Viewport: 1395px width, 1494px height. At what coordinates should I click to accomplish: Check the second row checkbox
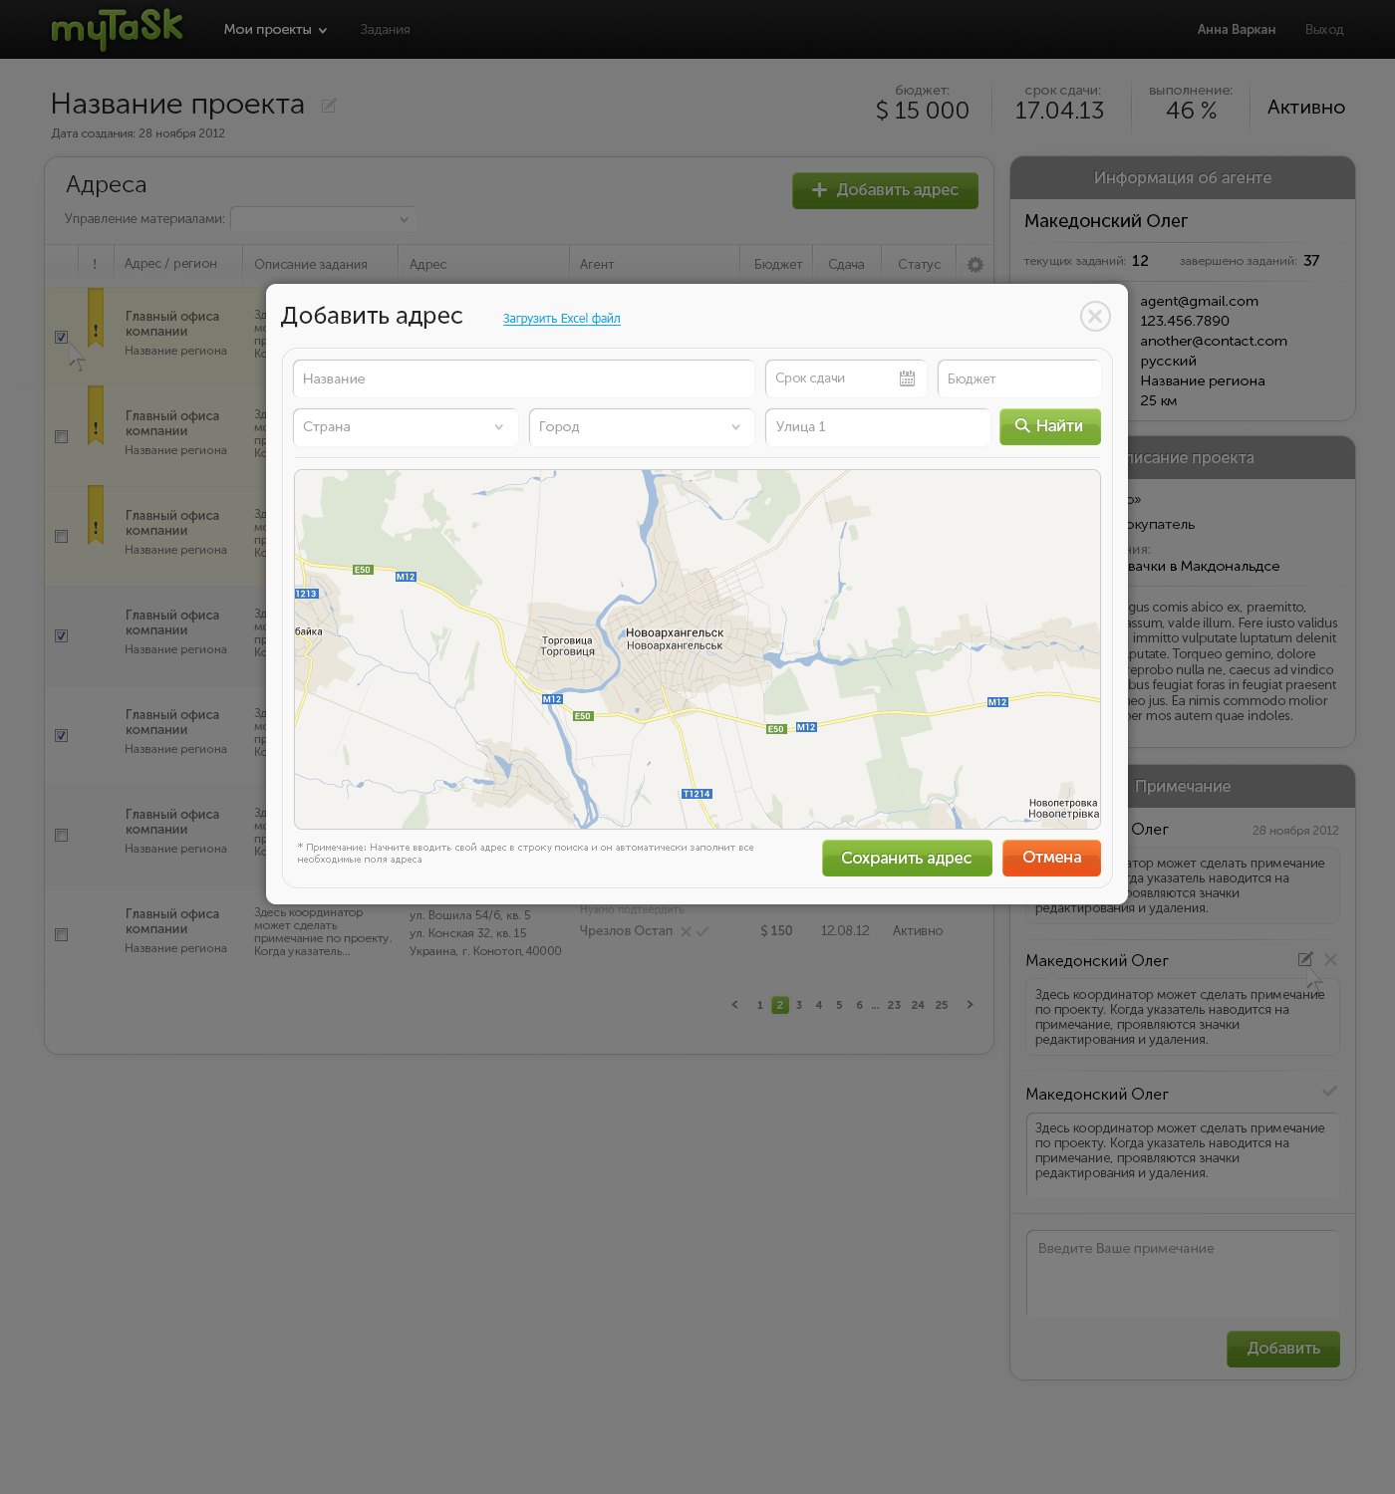[62, 437]
